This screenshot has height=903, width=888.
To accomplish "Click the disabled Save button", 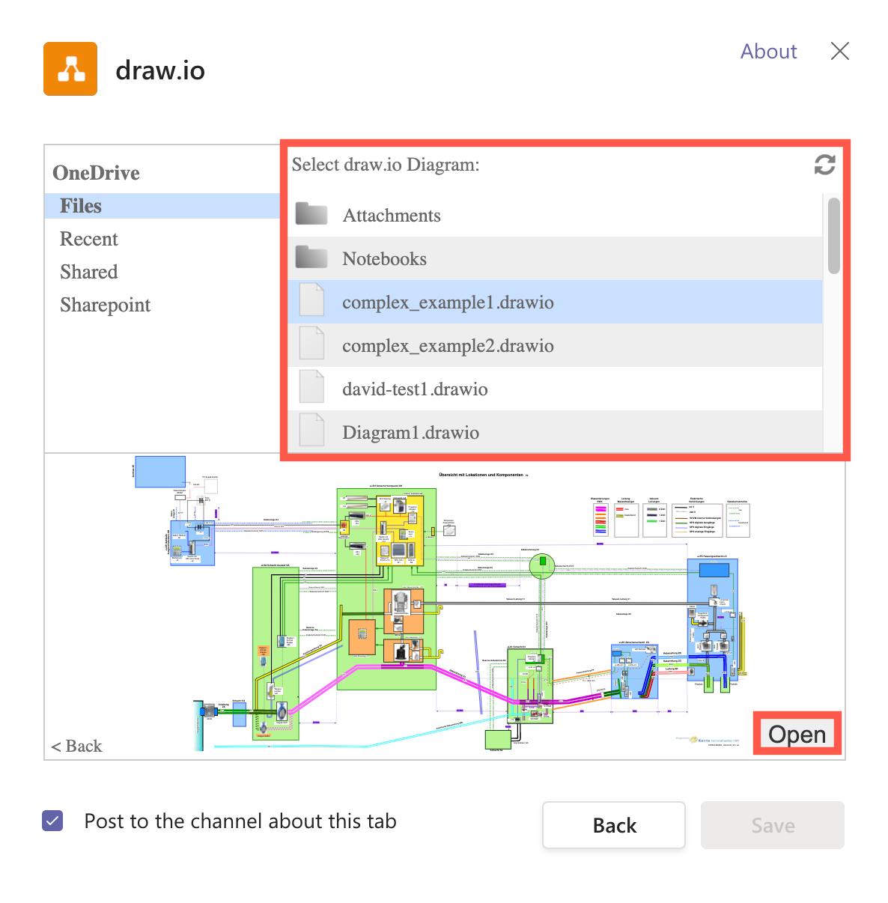I will point(772,825).
